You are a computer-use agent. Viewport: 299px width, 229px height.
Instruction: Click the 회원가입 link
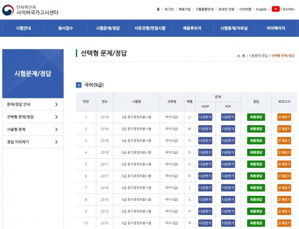click(x=184, y=9)
